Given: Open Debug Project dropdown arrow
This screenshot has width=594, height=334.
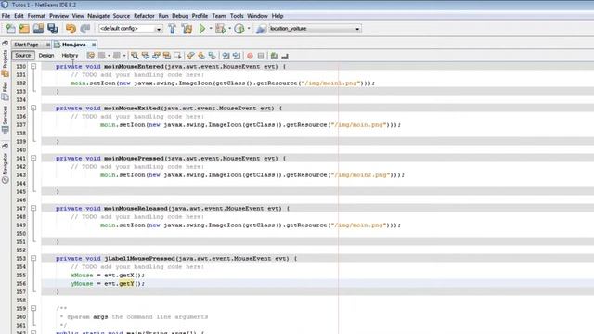Looking at the screenshot, I should coord(229,29).
